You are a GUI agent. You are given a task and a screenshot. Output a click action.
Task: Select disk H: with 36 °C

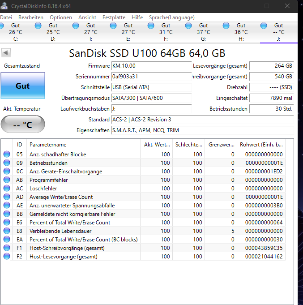[241, 32]
